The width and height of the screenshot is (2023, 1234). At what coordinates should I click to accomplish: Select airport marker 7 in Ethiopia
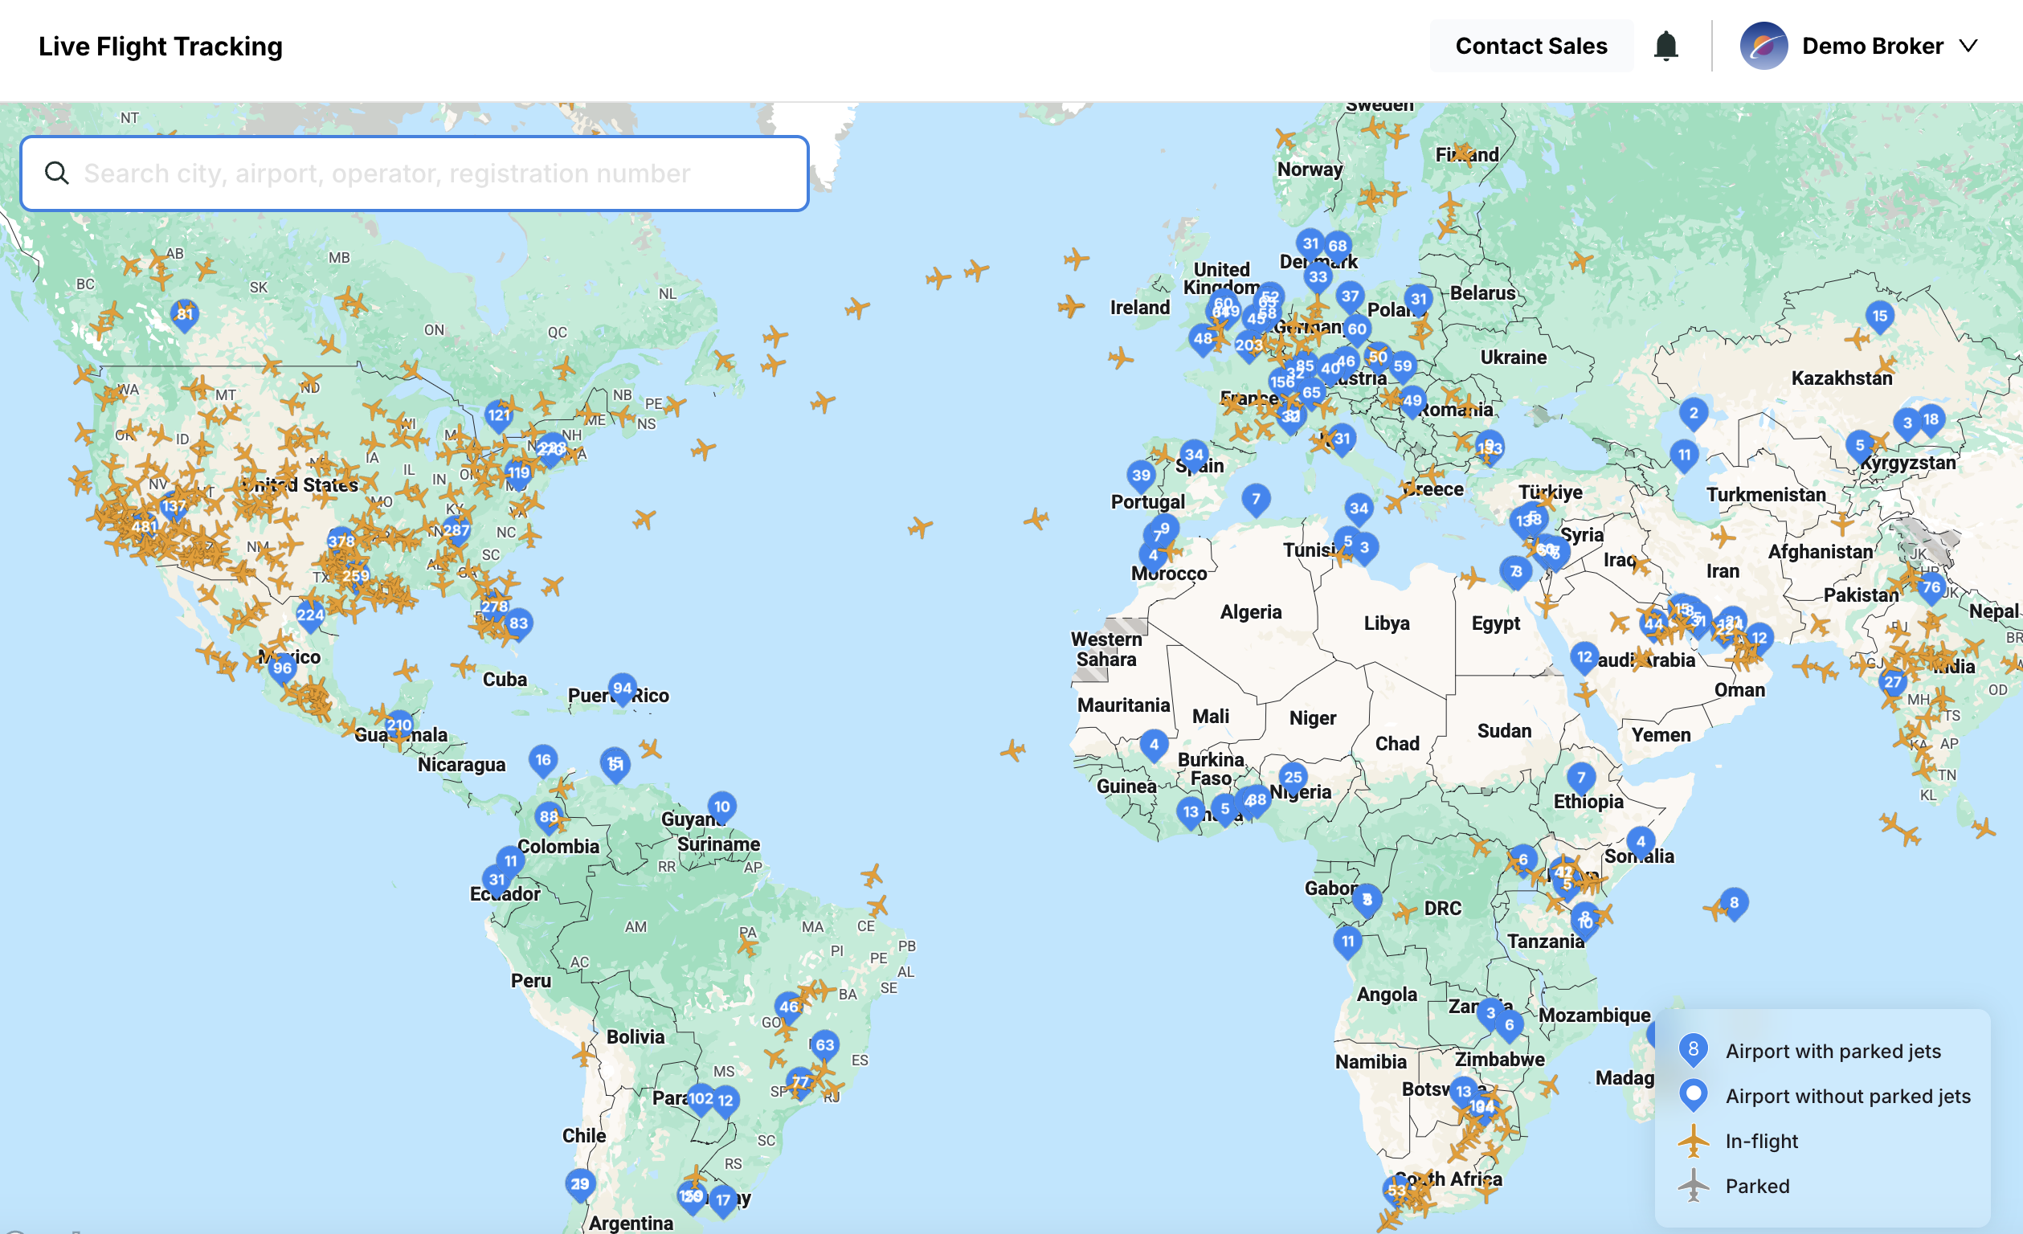(1580, 779)
